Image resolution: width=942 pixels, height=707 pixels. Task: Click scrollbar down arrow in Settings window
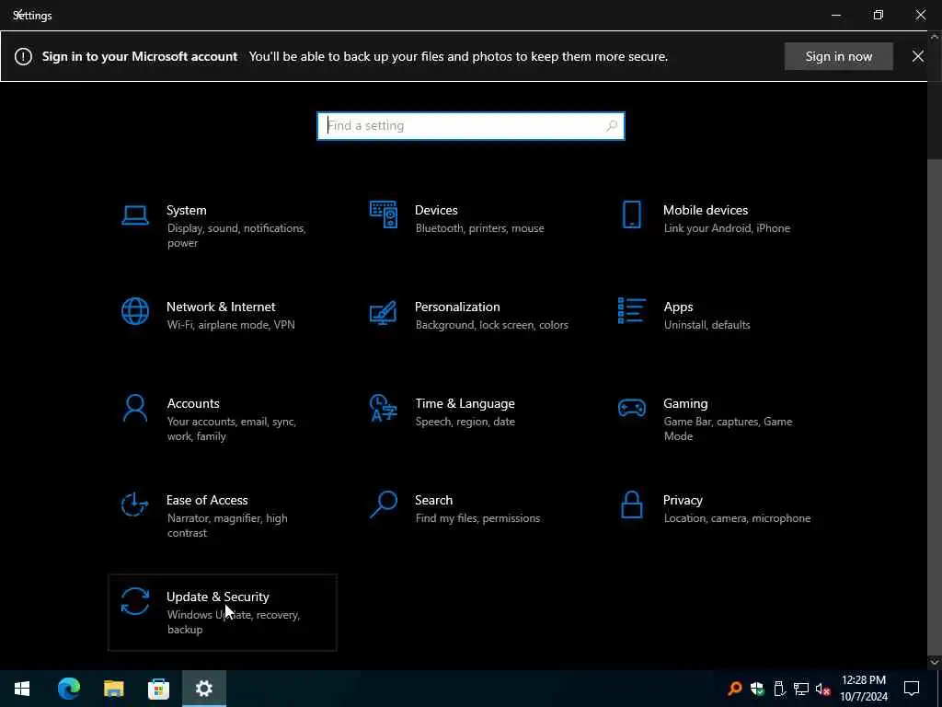(x=935, y=662)
